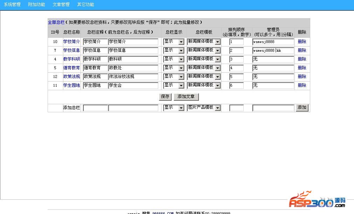Screen dimensions: 354x214
Task: Expand 图片产品模板 dropdown in add row
Action: pos(217,108)
